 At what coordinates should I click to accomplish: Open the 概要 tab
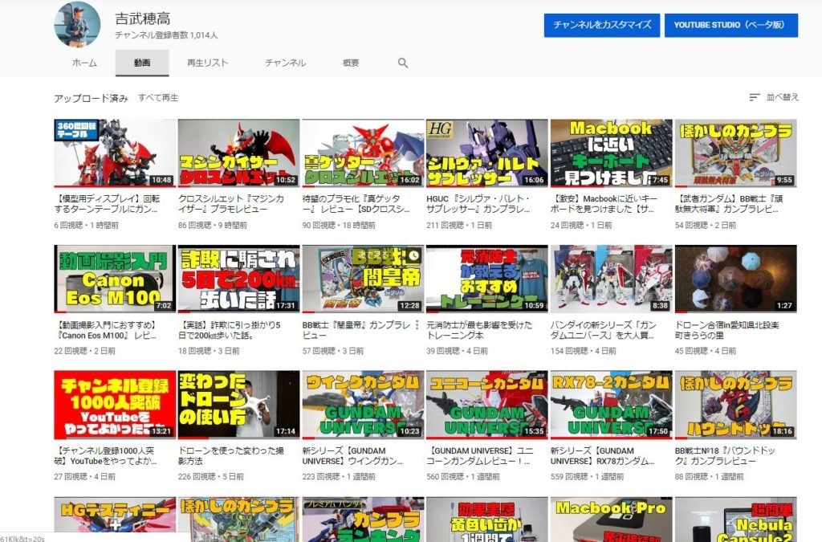click(x=351, y=63)
